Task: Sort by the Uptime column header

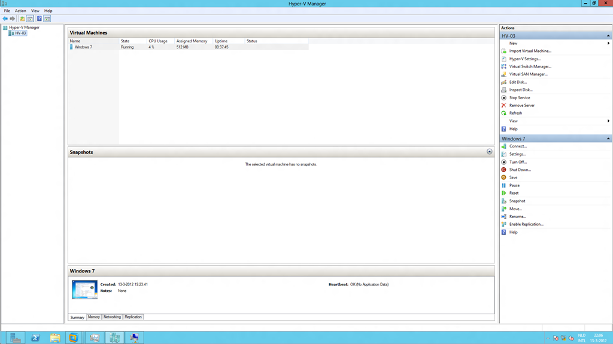Action: click(x=229, y=41)
